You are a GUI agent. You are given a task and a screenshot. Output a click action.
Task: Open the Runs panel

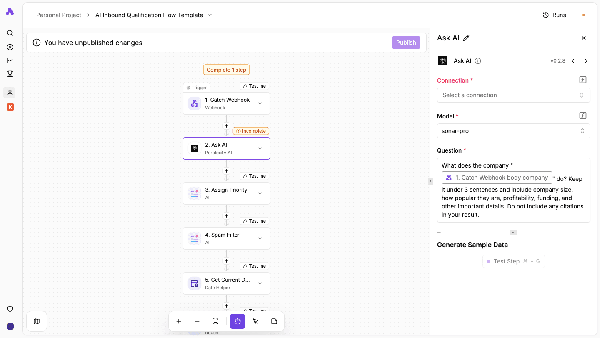(554, 15)
